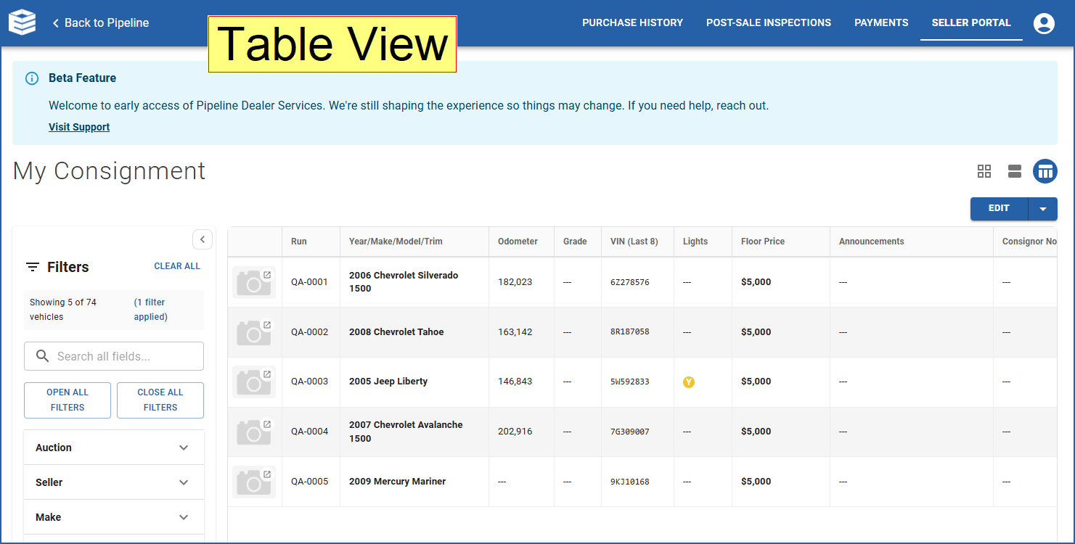Viewport: 1075px width, 544px height.
Task: Collapse the filters side panel
Action: pos(202,239)
